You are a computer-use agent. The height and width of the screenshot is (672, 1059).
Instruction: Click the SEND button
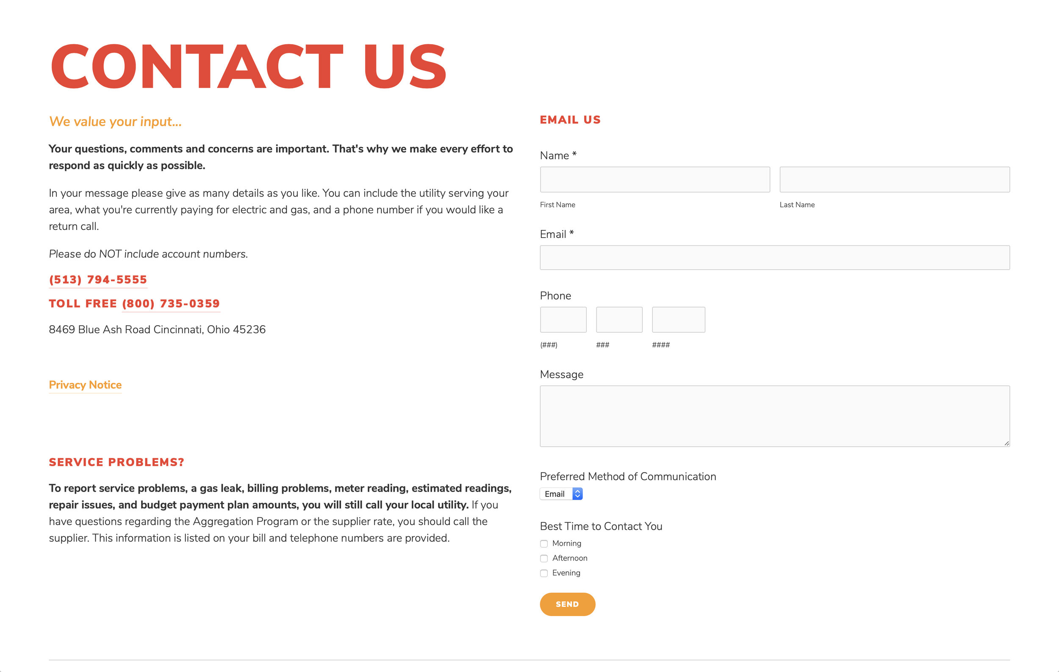568,604
